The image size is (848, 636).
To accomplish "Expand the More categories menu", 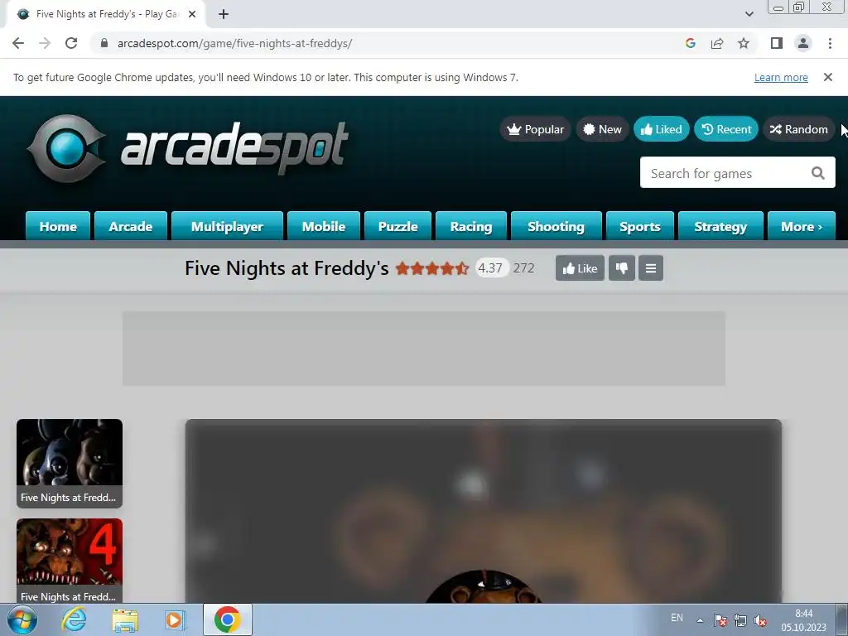I will (x=802, y=226).
